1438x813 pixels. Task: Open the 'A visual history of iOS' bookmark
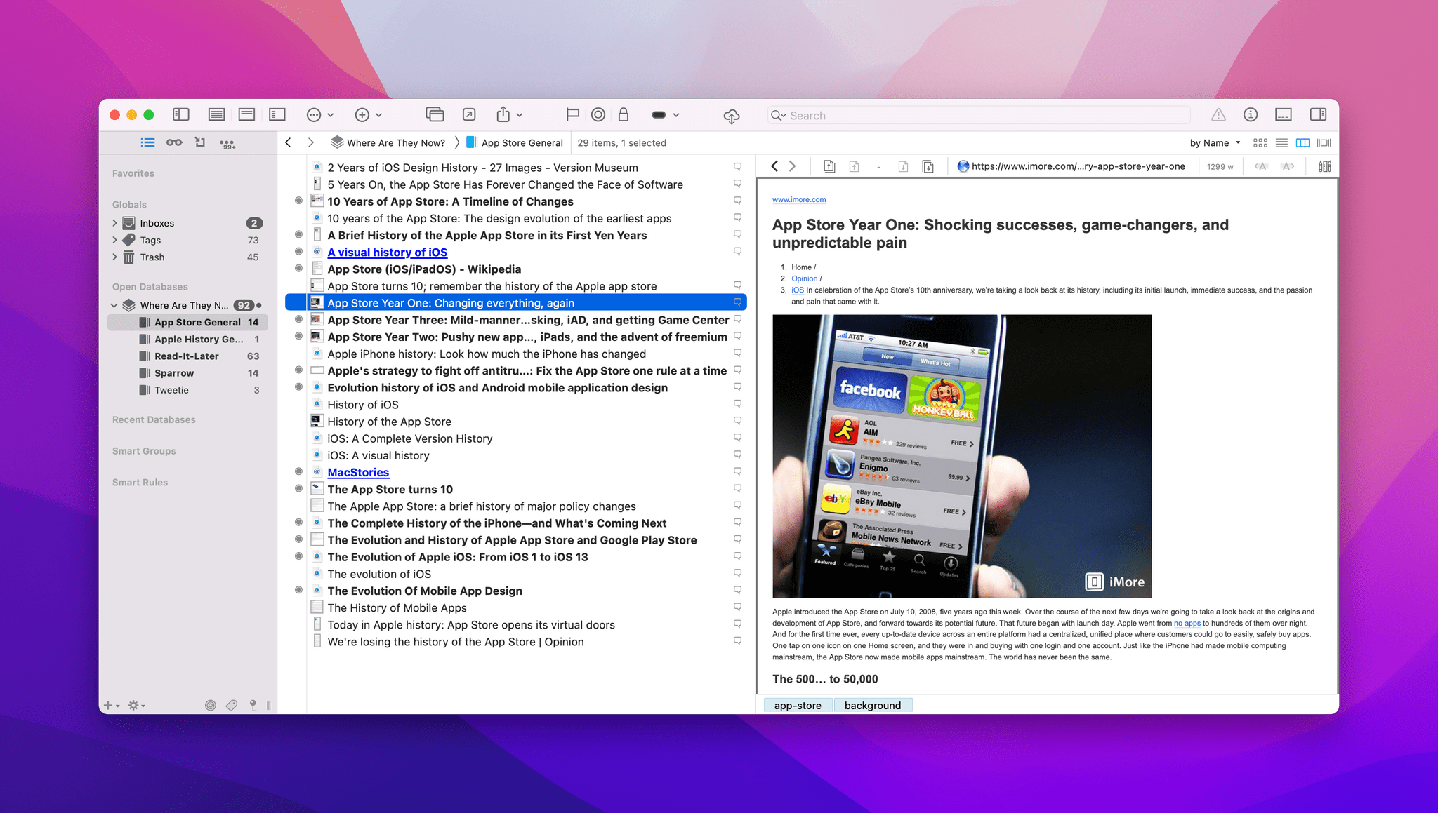coord(387,252)
